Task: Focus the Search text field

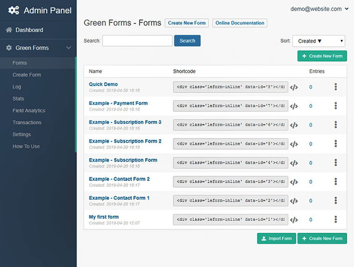Action: tap(137, 41)
